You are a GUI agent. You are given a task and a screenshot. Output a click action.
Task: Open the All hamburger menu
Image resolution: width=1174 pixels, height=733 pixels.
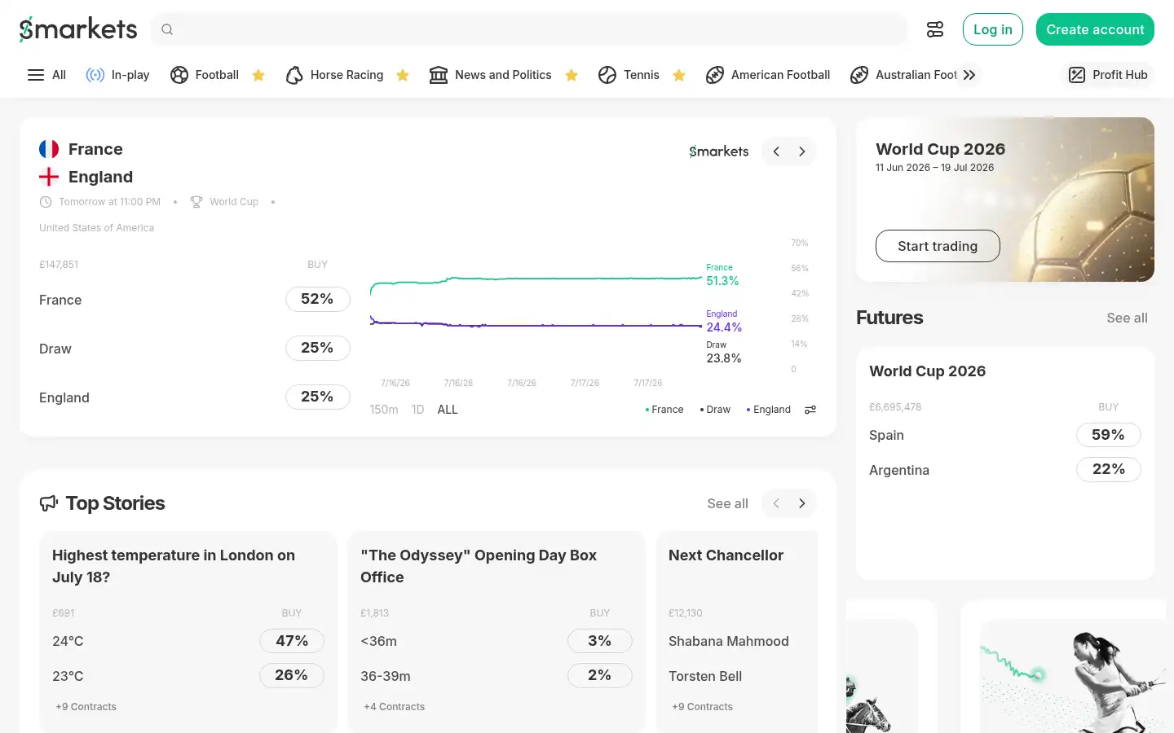click(x=36, y=75)
